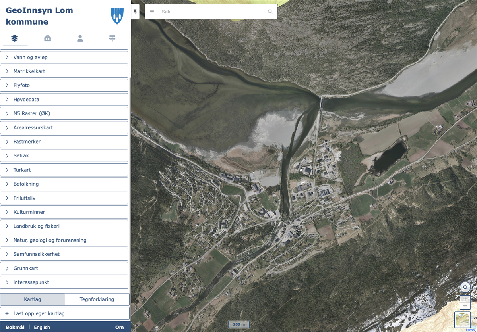Zoom in on the map
The width and height of the screenshot is (477, 332).
pyautogui.click(x=465, y=299)
